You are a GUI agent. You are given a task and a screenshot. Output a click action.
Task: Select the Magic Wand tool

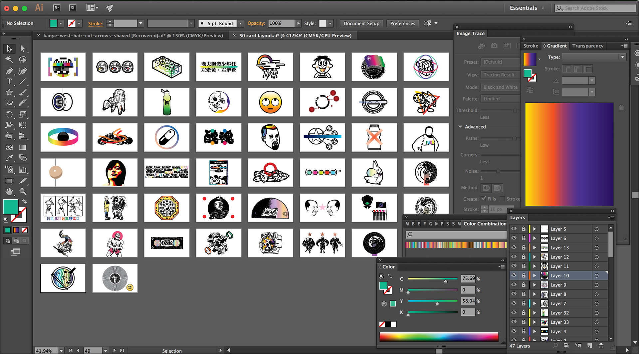tap(9, 60)
